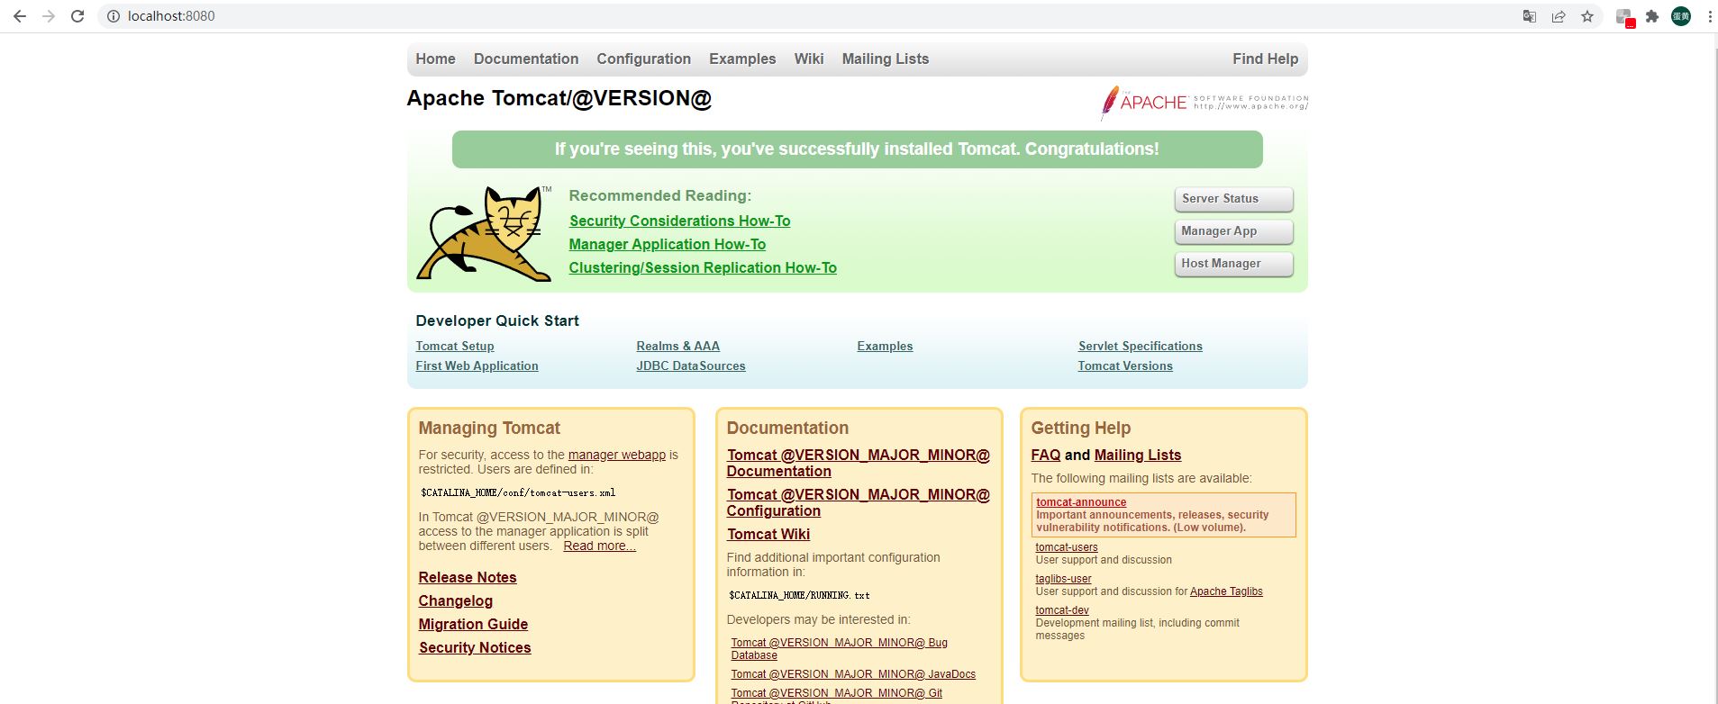Click the Host Manager button
Viewport: 1718px width, 704px height.
pos(1233,264)
